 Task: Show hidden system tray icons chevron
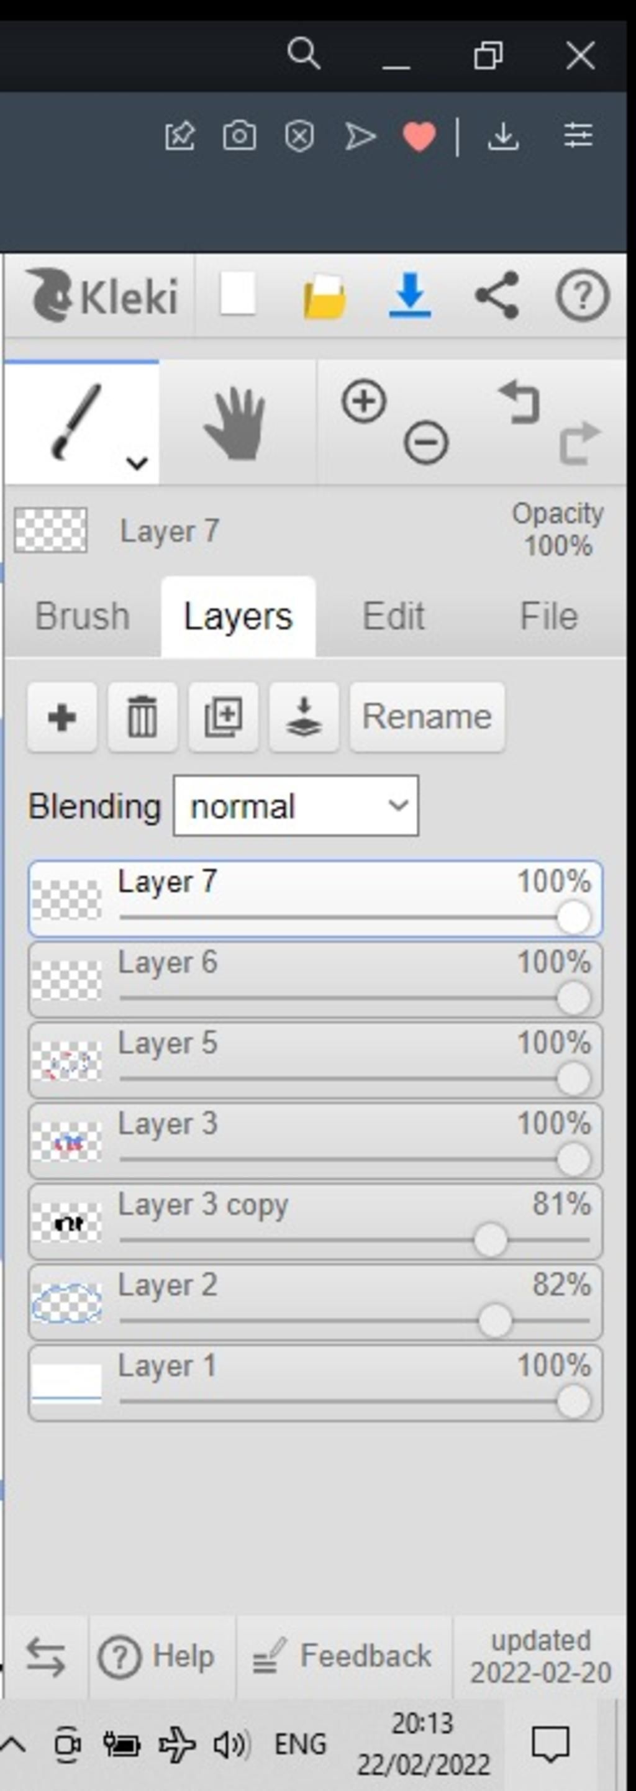tap(14, 1743)
